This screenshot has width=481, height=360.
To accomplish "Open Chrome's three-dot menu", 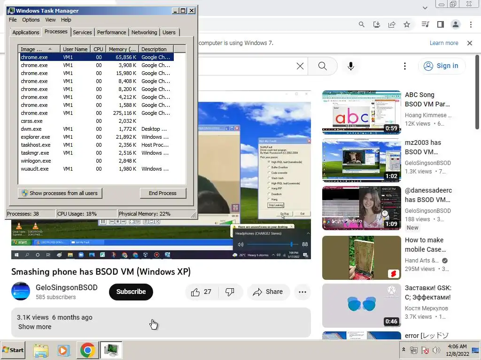I will point(471,24).
